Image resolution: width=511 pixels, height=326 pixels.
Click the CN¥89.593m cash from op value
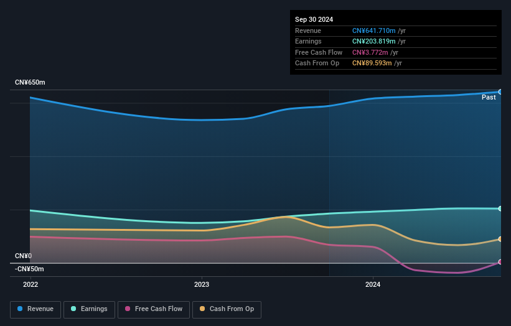pos(372,63)
